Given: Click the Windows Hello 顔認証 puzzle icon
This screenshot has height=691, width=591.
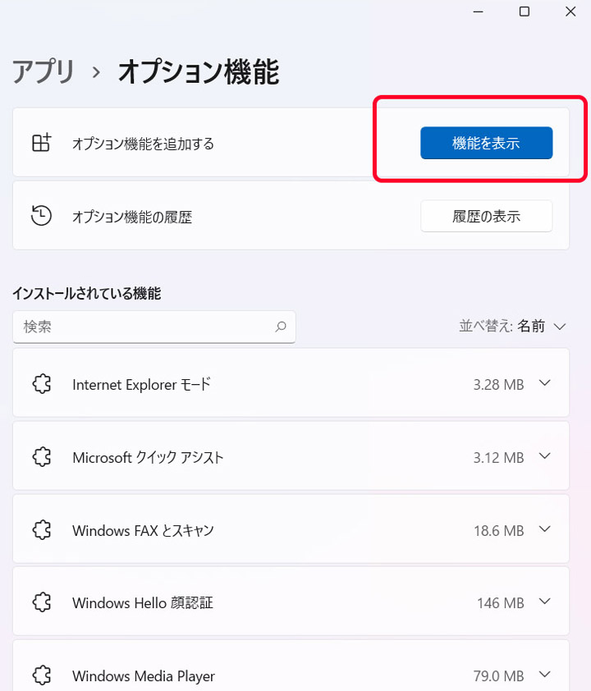Looking at the screenshot, I should point(42,602).
